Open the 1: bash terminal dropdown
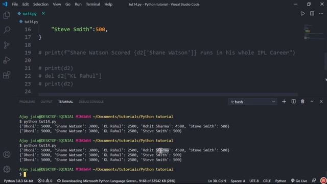 click(252, 102)
